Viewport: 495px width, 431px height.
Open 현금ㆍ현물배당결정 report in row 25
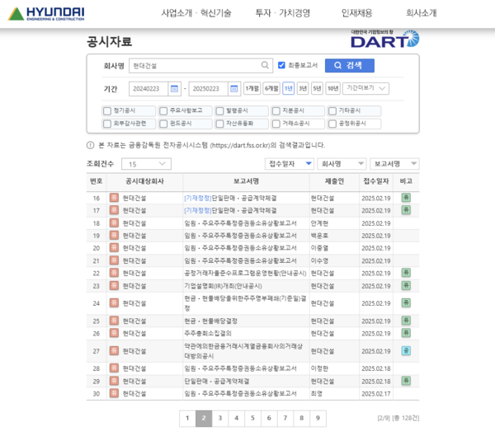pos(210,321)
